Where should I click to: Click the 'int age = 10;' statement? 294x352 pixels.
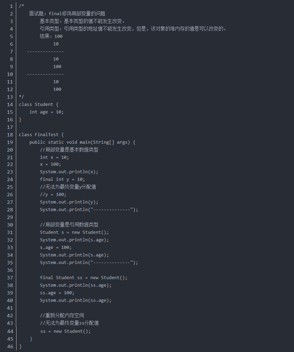click(x=47, y=112)
